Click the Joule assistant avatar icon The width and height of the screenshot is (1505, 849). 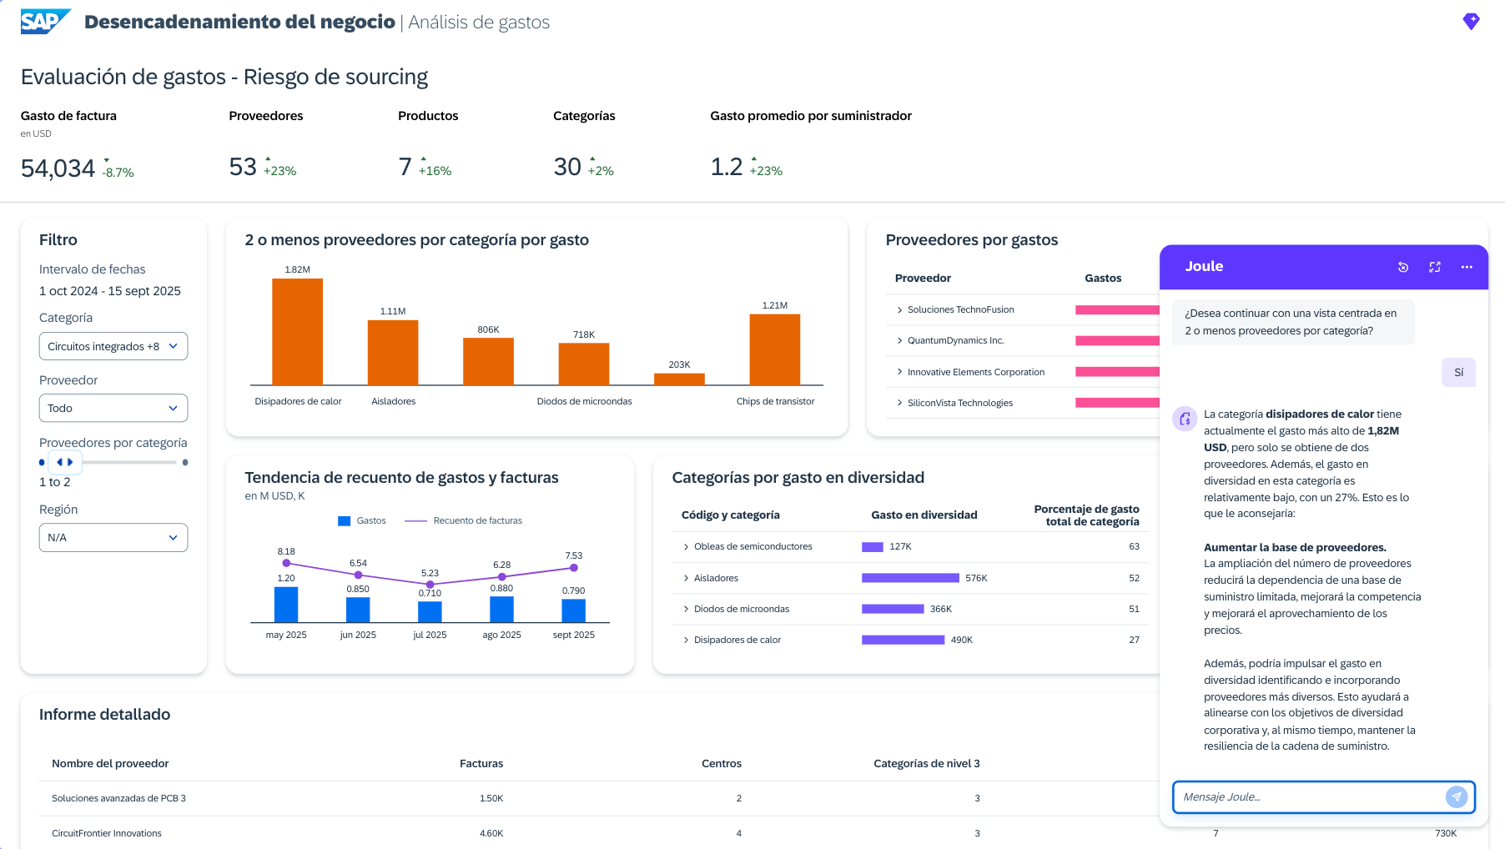(1185, 419)
